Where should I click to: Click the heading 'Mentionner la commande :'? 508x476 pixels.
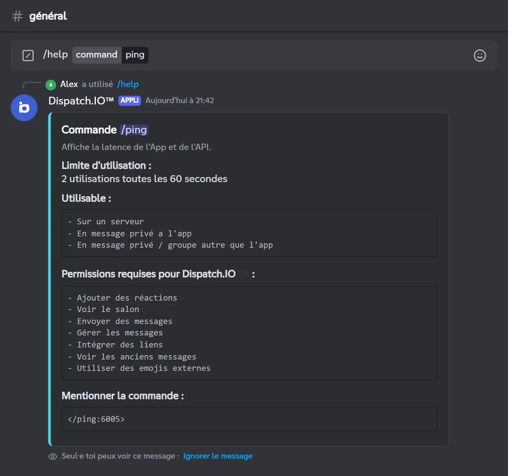click(123, 396)
